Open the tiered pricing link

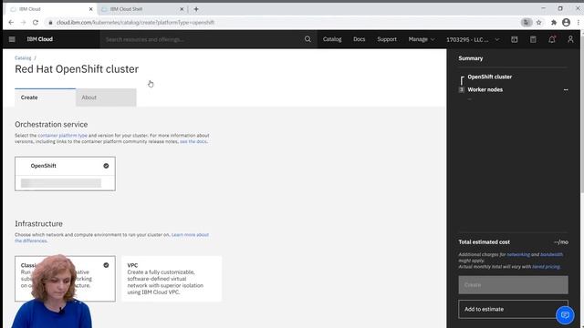coord(546,267)
